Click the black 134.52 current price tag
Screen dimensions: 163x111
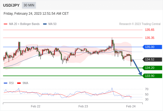tap(152, 59)
